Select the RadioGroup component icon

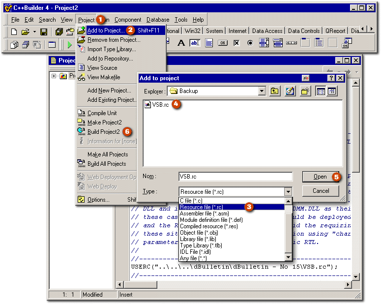point(319,43)
